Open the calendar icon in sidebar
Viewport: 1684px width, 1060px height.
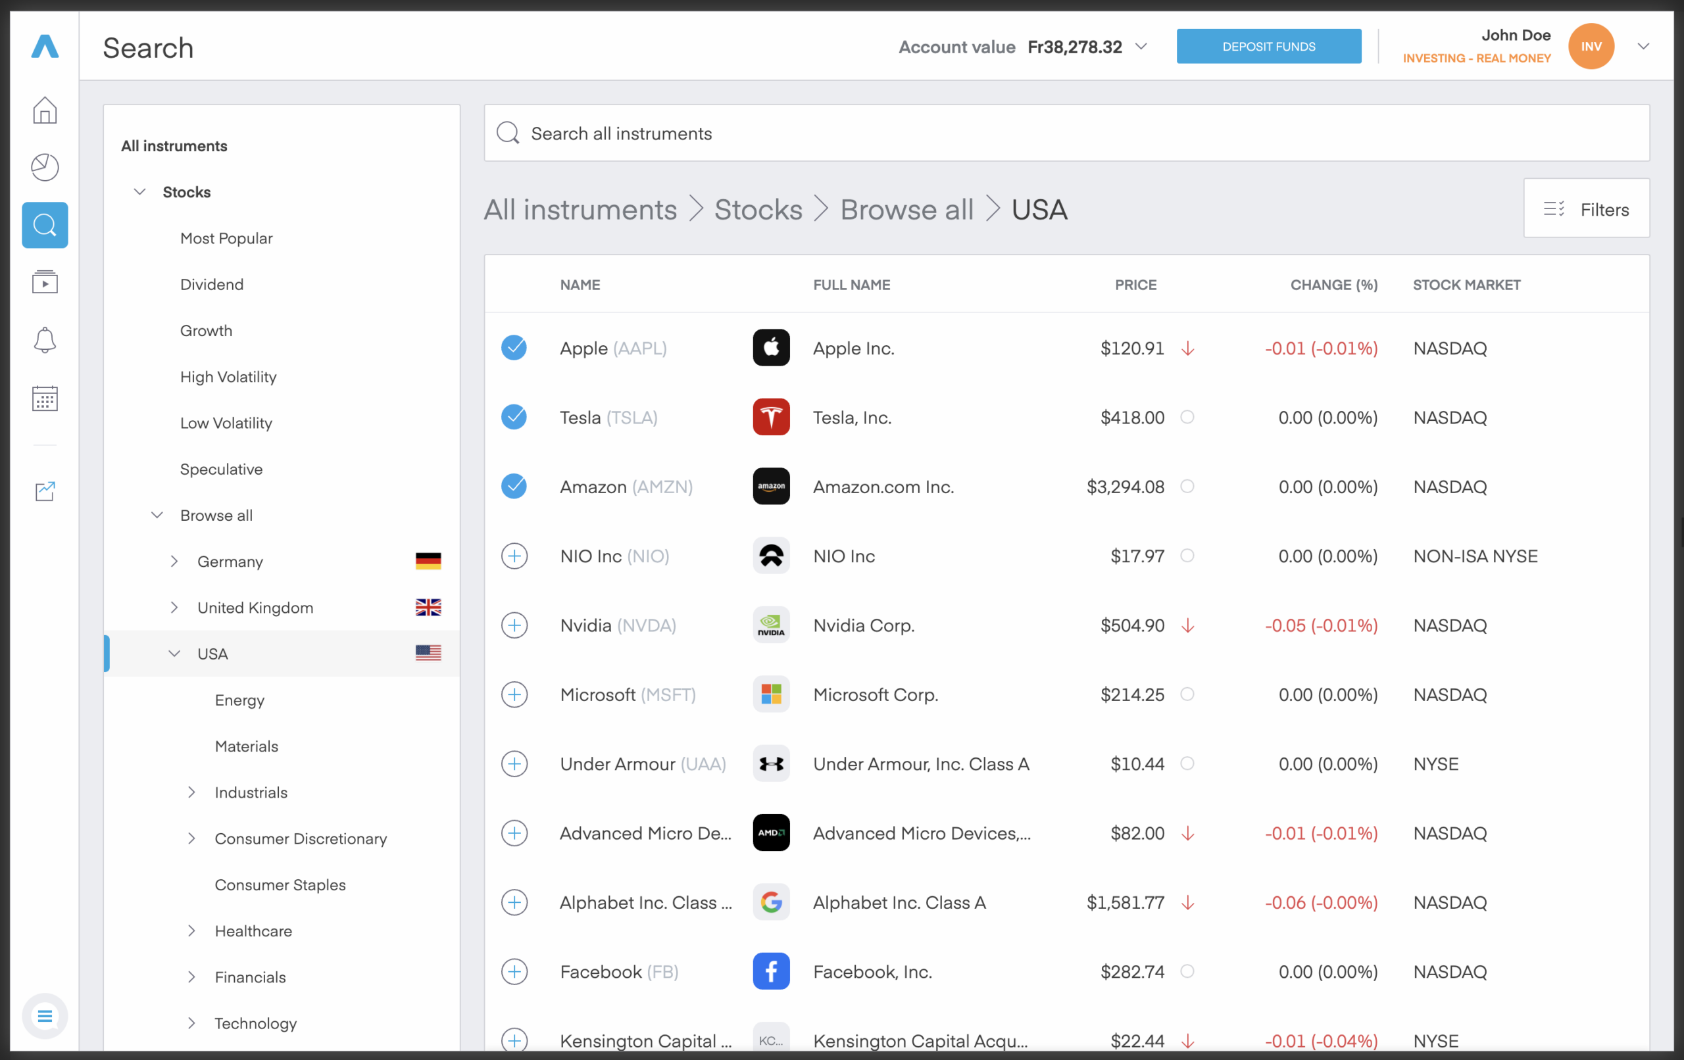(x=45, y=398)
